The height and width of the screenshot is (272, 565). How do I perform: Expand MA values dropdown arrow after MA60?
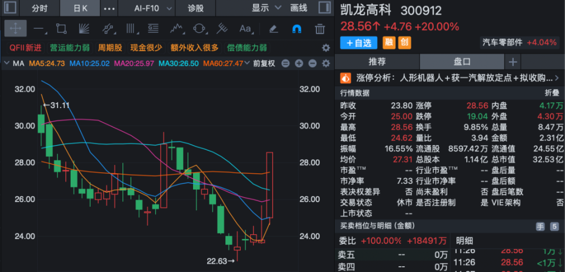(247, 63)
